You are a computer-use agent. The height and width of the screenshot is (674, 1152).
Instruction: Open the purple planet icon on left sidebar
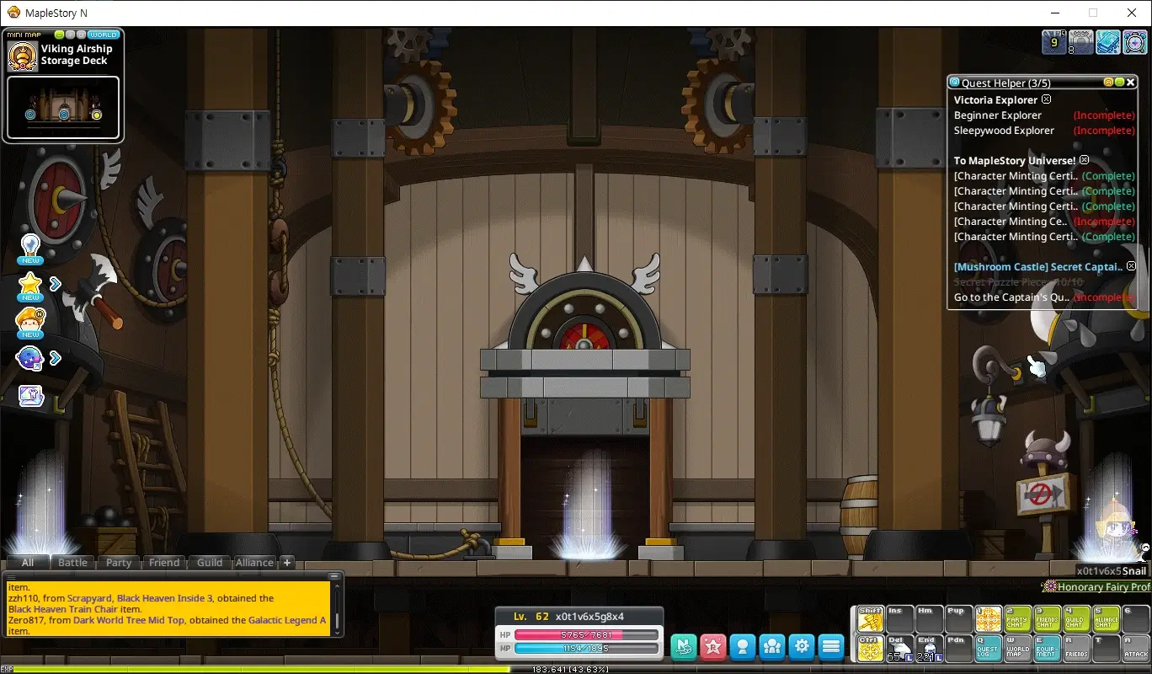pyautogui.click(x=29, y=358)
